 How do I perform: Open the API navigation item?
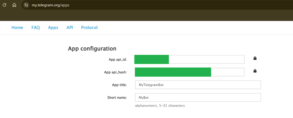[70, 27]
